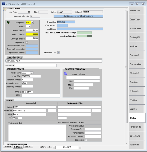This screenshot has height=152, width=147.
Task: Open the Kód platby dropdown
Action: coord(32,23)
